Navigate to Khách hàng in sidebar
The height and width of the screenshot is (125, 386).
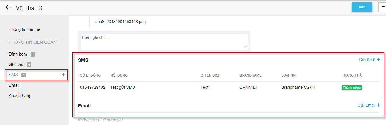(x=20, y=96)
